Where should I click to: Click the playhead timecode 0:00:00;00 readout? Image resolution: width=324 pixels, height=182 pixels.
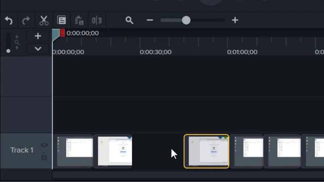pos(83,33)
